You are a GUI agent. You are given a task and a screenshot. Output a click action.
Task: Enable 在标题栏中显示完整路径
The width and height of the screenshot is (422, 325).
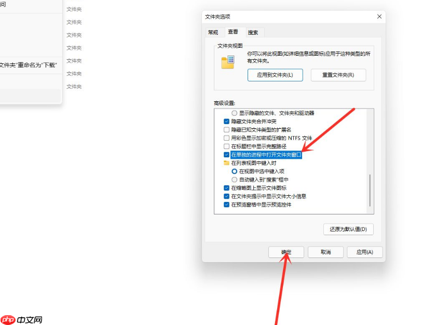pyautogui.click(x=226, y=146)
